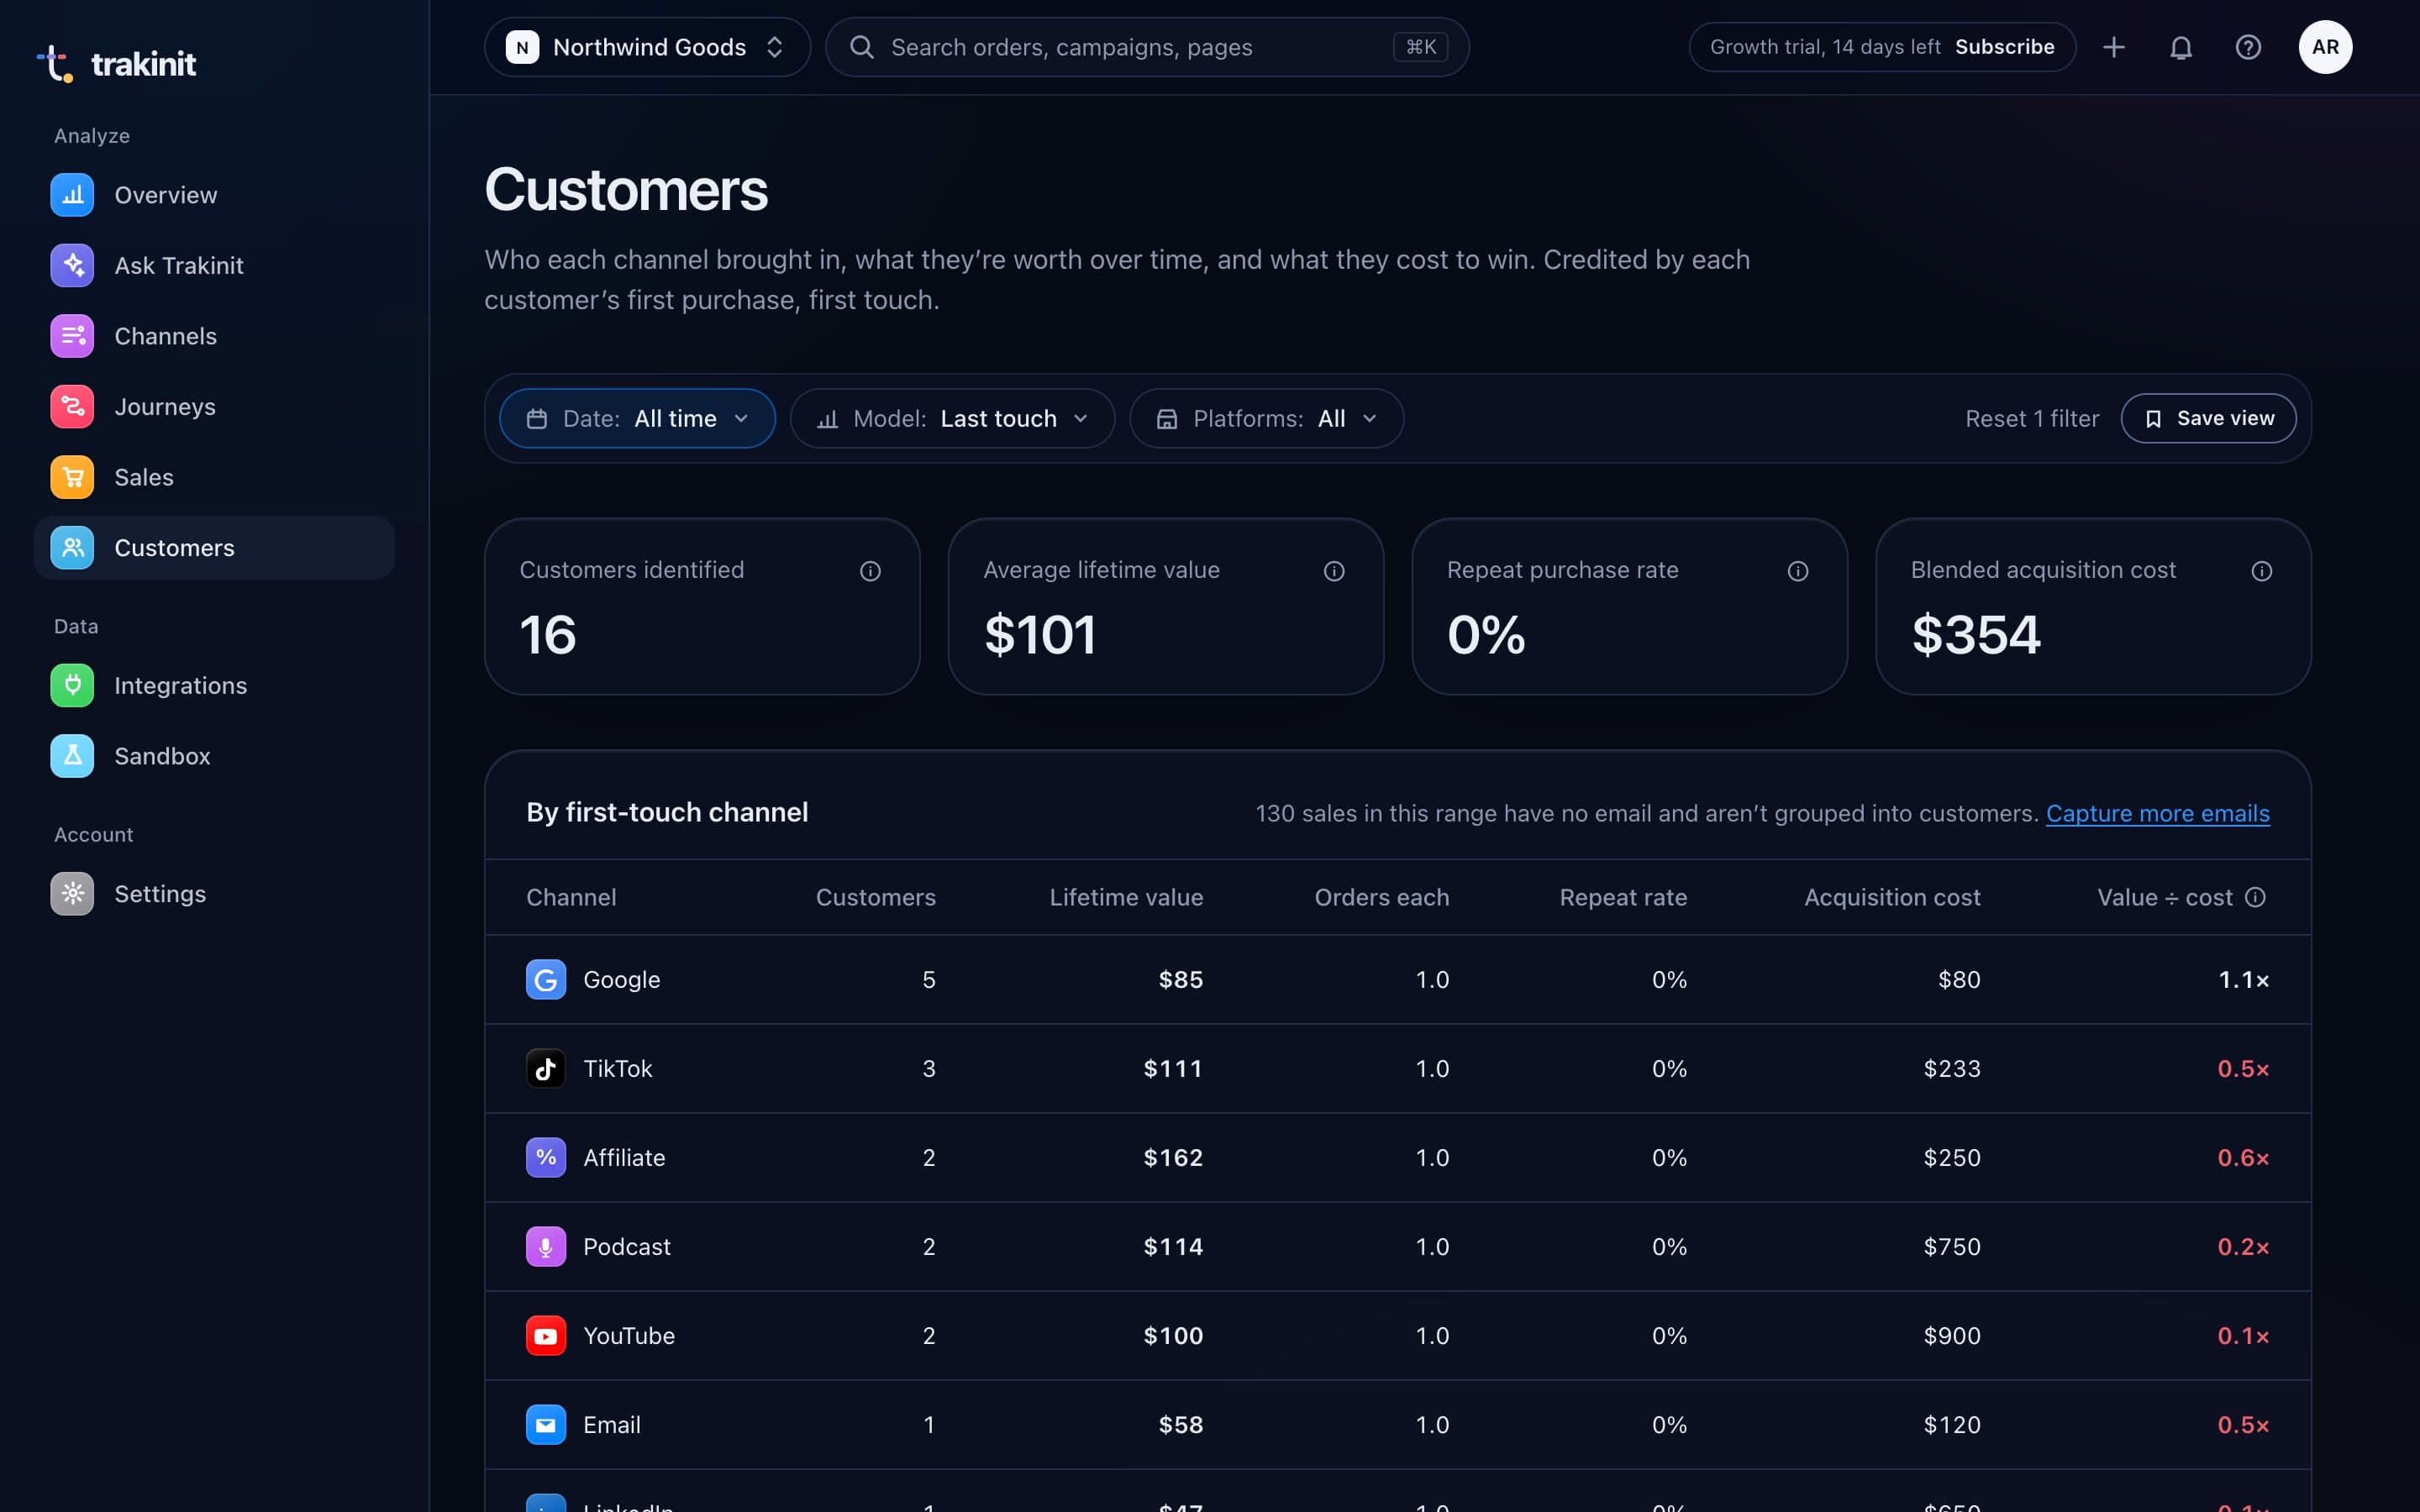Click Reset 1 filter
2420x1512 pixels.
pyautogui.click(x=2032, y=418)
